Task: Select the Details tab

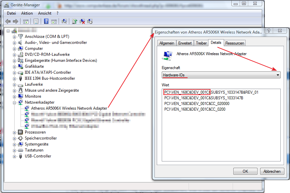Action: (x=216, y=43)
